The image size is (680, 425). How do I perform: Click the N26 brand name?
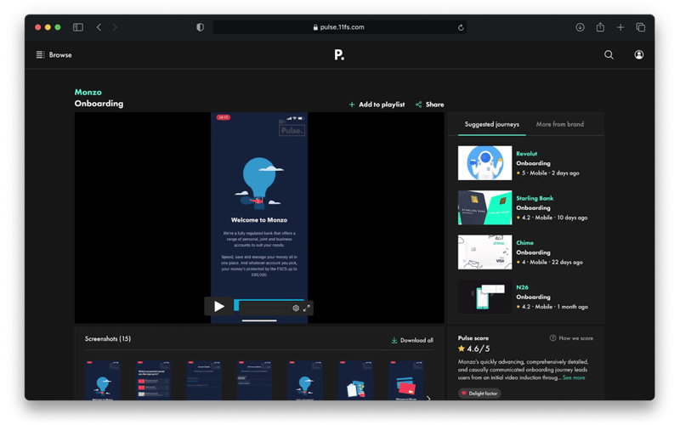point(522,287)
